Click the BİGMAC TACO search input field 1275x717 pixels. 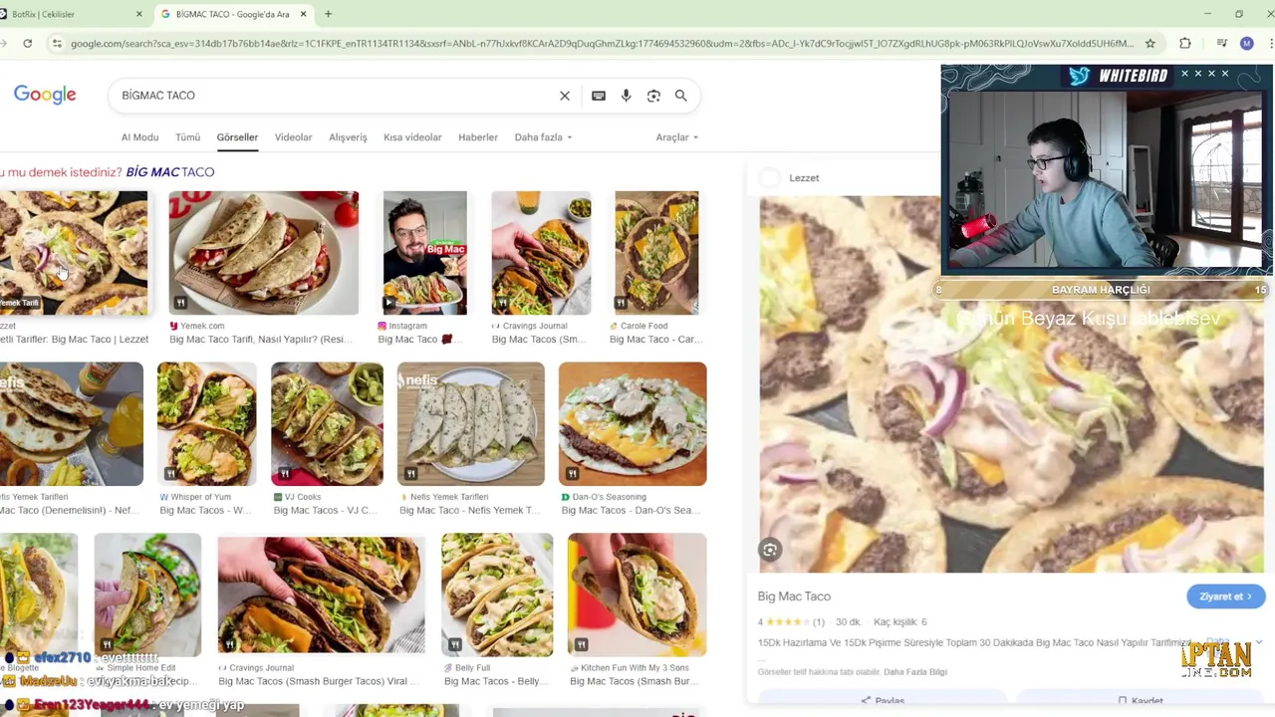click(x=334, y=96)
